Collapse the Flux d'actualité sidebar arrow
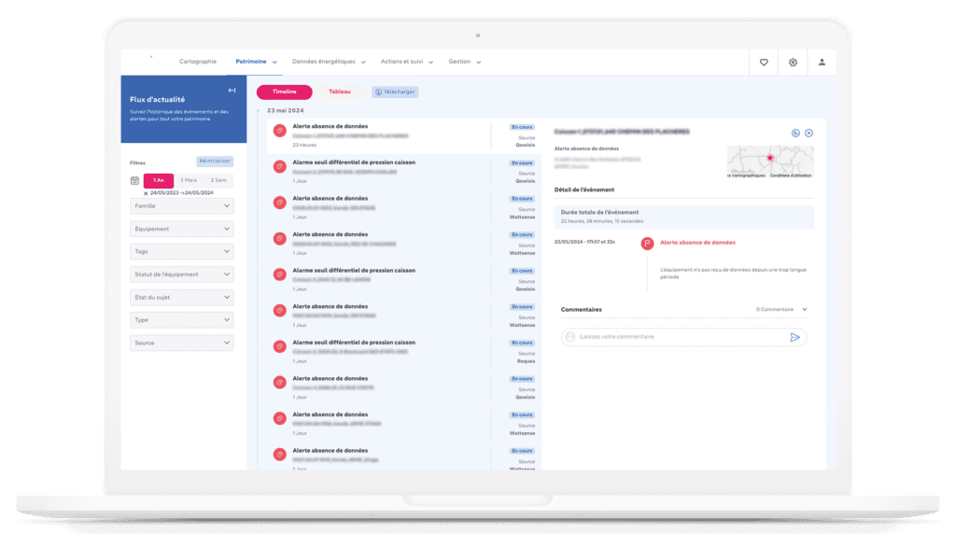This screenshot has height=534, width=956. pos(232,91)
